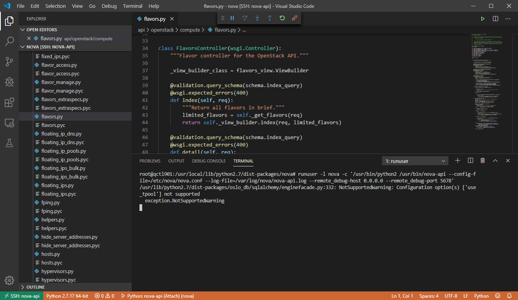Close flavors.py in Open Editors list
Screen dimensions: 518x300
[x=29, y=38]
